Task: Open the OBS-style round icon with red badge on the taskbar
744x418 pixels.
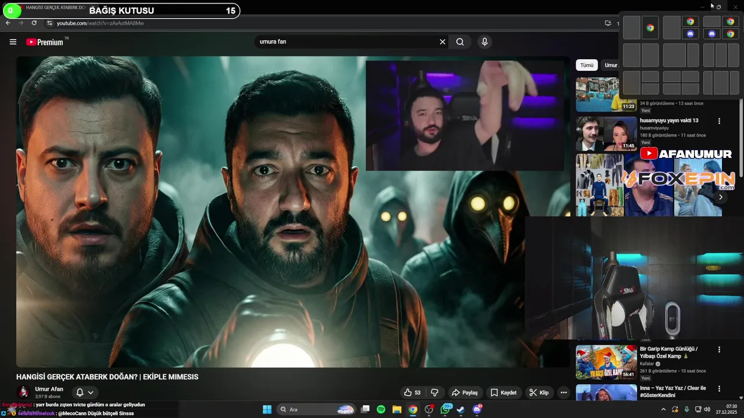Action: coord(429,409)
